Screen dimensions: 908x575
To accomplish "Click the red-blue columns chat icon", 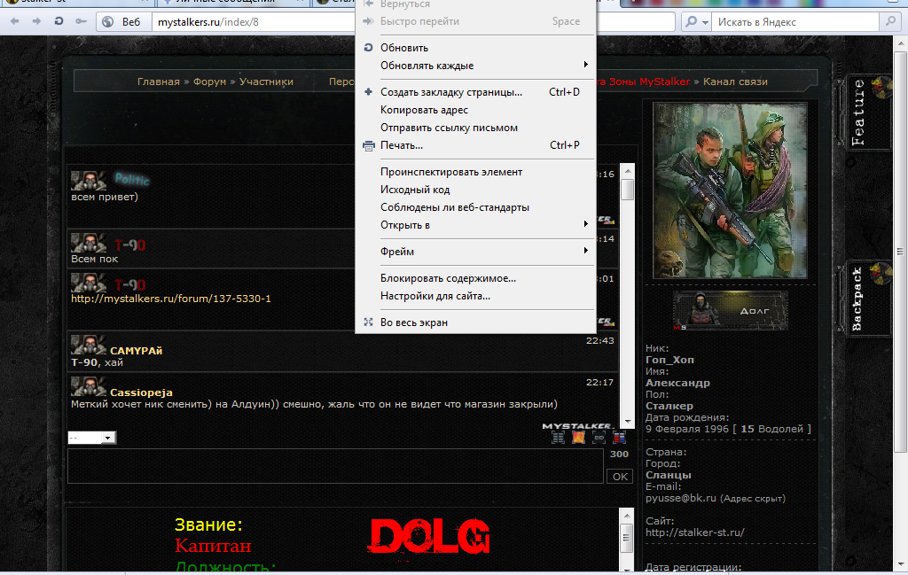I will click(619, 438).
